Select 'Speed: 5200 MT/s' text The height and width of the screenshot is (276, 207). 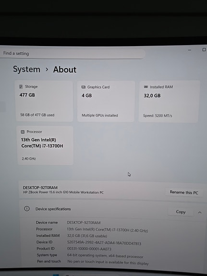point(158,116)
